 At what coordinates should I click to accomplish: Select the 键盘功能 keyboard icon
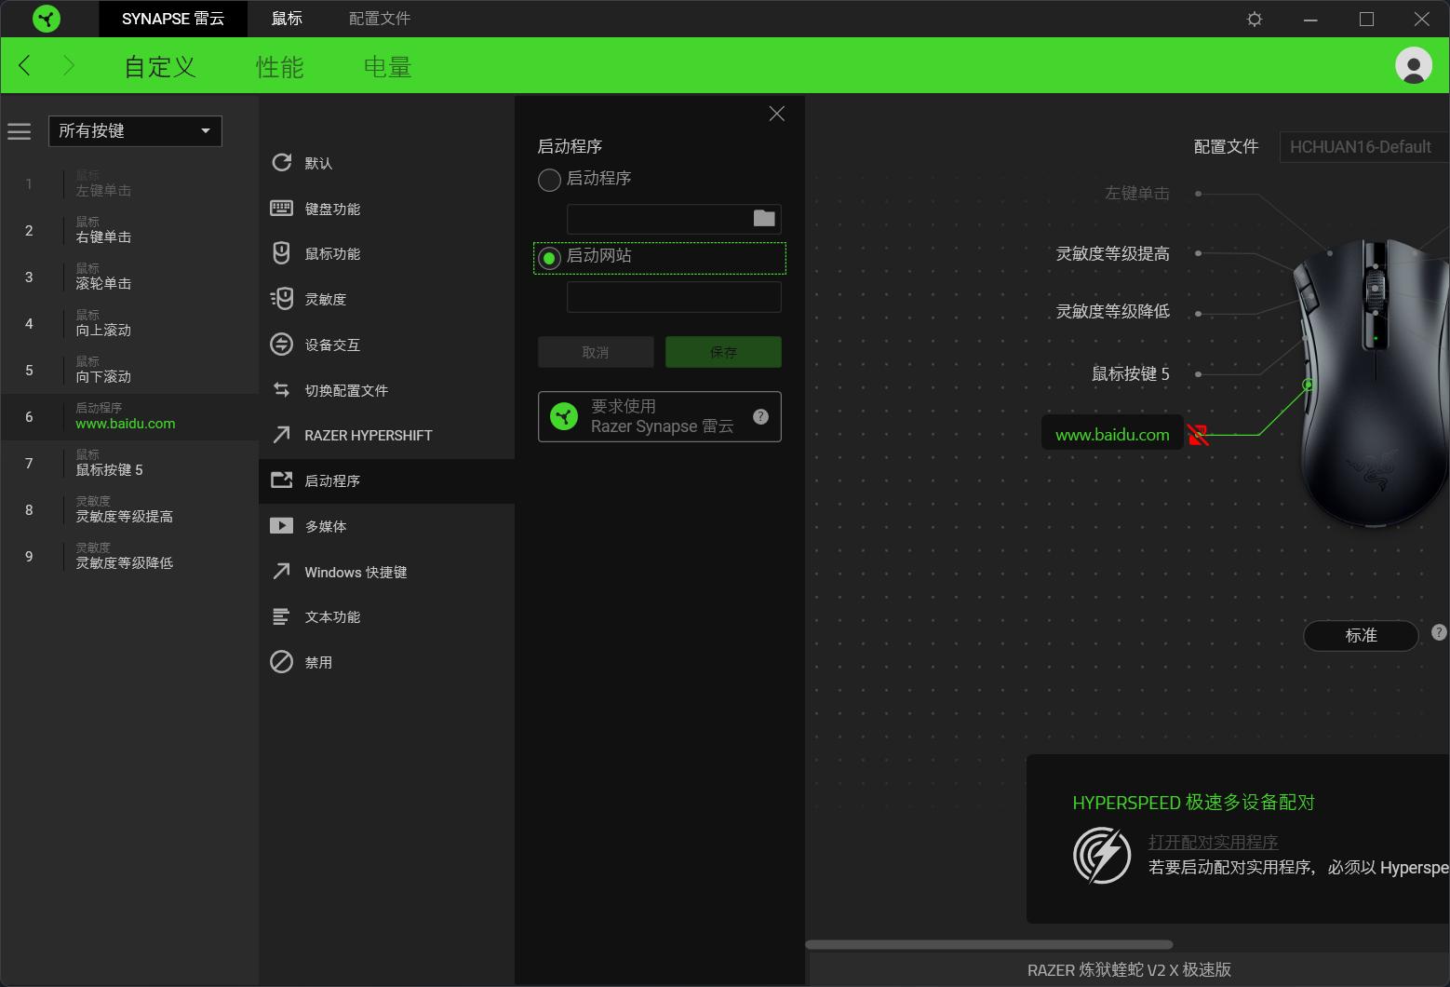coord(281,208)
